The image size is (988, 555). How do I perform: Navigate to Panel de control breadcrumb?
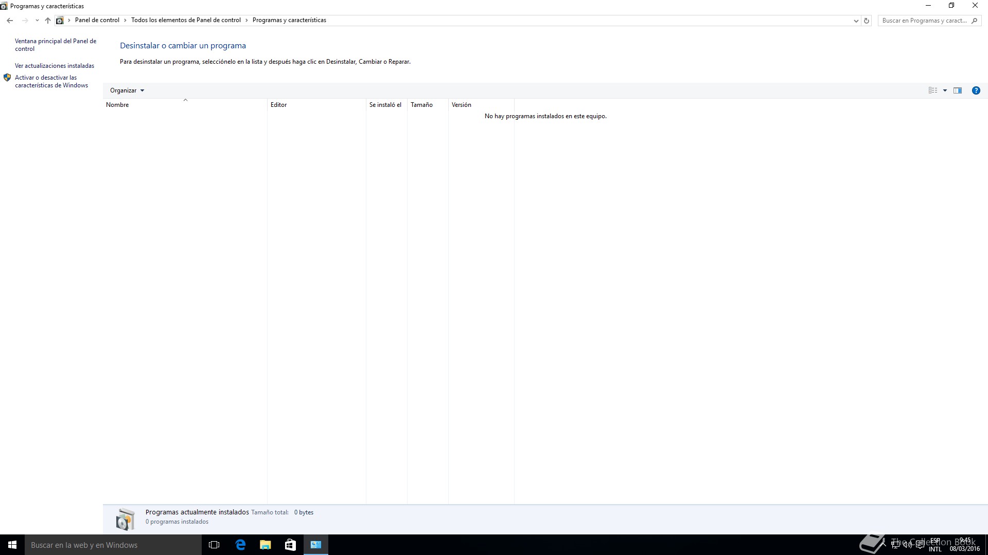97,20
